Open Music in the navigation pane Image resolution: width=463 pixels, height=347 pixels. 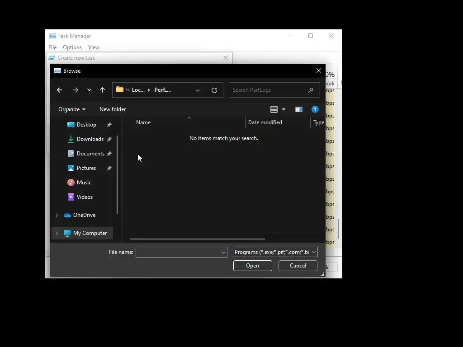click(x=84, y=183)
